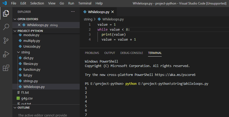229x117 pixels.
Task: Collapse the PROJECT-PYTHON folder section
Action: [x=15, y=31]
